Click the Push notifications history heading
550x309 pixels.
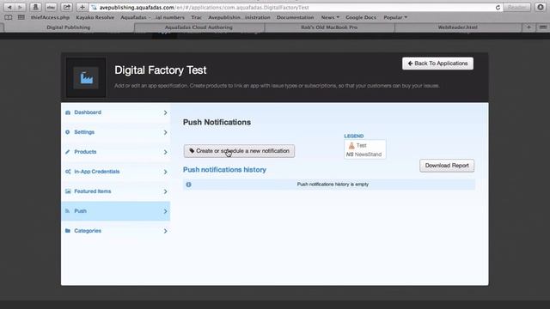click(224, 170)
